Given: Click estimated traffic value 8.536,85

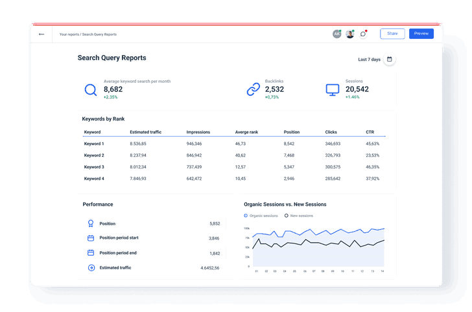Looking at the screenshot, I should [x=138, y=144].
